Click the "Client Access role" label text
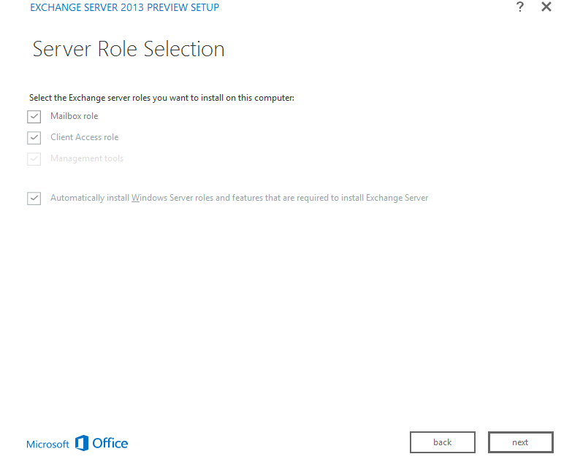572x462 pixels. coord(84,137)
